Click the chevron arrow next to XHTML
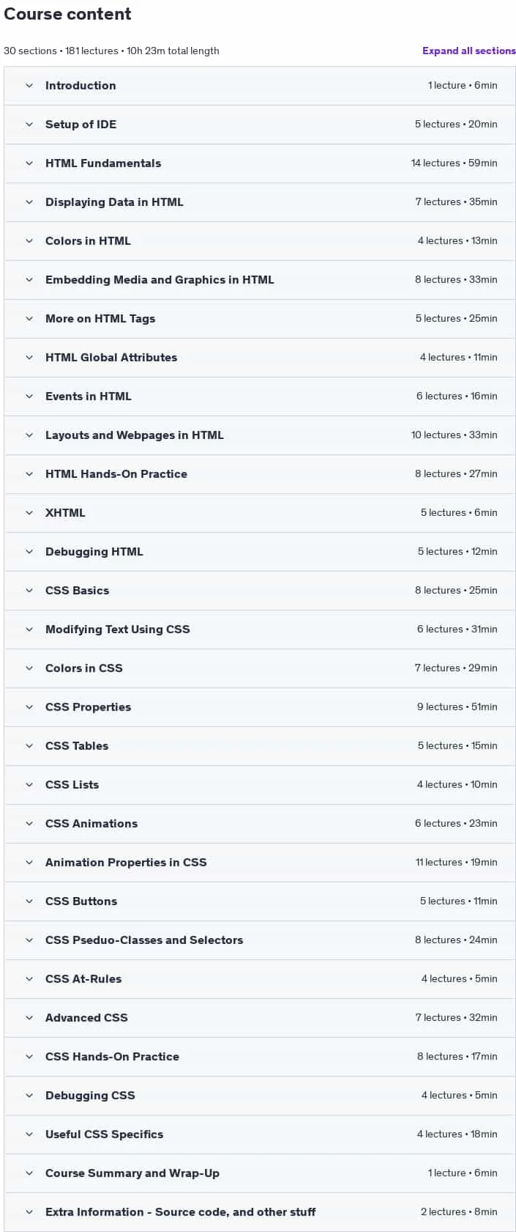Viewport: 516px width, 1232px height. click(29, 513)
